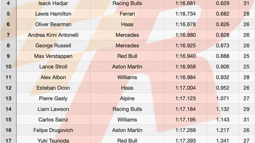Click Alex Albon's Williams team cell

(x=127, y=77)
